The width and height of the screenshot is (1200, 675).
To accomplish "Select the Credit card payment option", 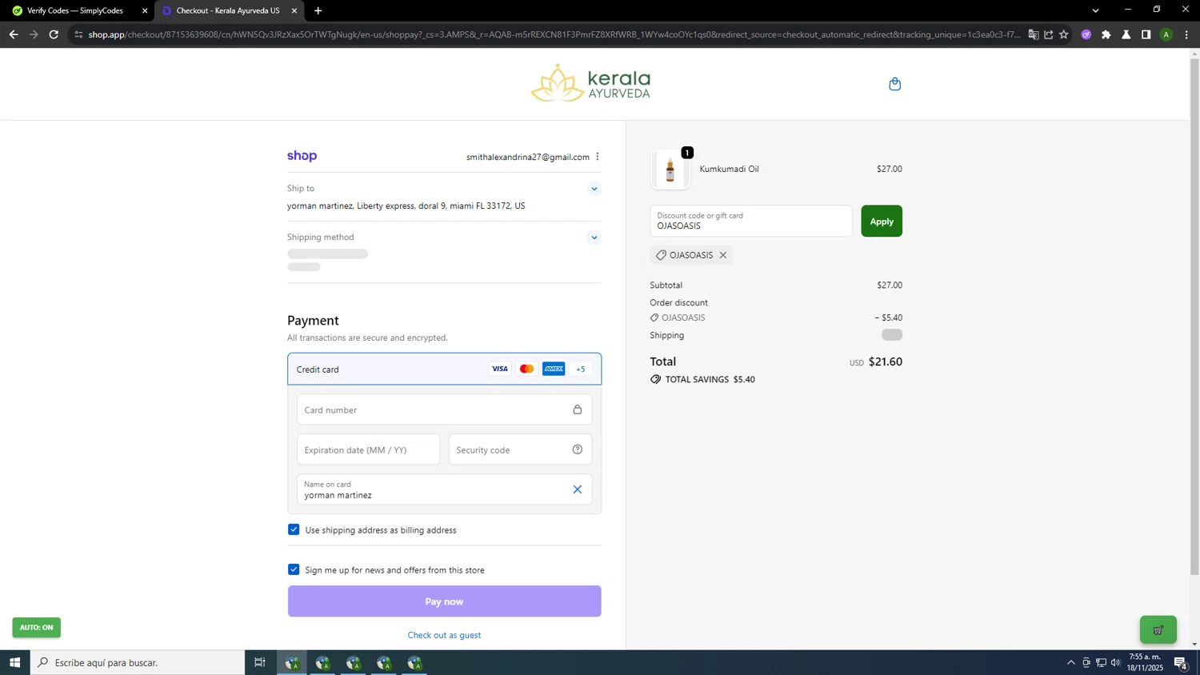I will (x=444, y=369).
